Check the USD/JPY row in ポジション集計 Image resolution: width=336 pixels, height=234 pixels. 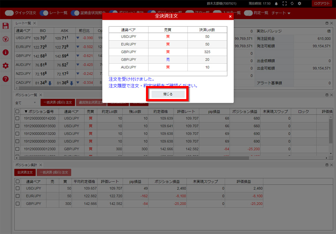pyautogui.click(x=18, y=188)
